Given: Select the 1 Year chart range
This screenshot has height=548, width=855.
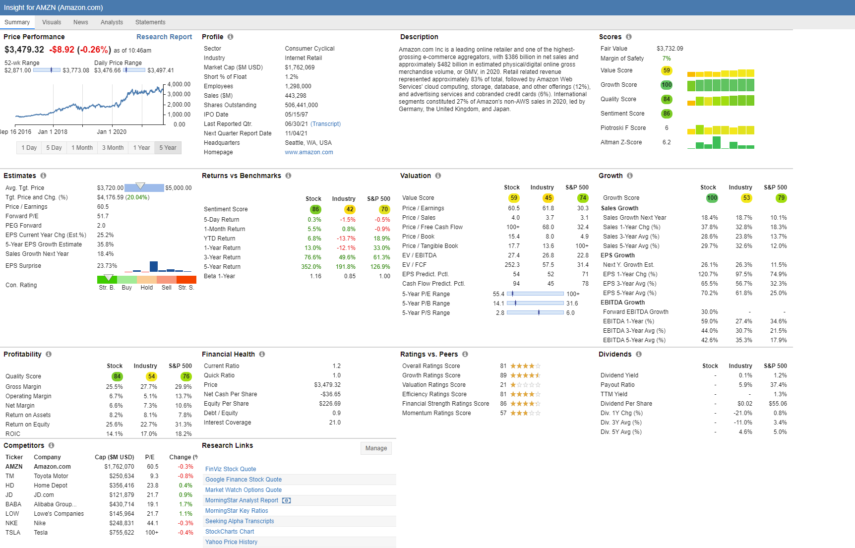Looking at the screenshot, I should (141, 148).
